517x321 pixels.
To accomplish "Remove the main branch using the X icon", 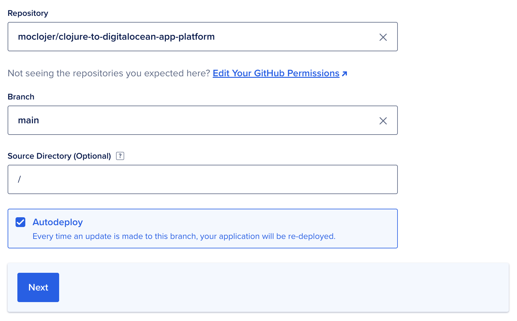I will [383, 121].
